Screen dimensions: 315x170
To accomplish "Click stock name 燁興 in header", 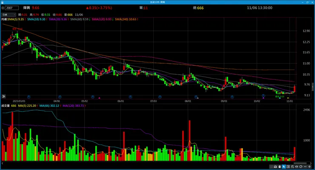I will click(26, 8).
